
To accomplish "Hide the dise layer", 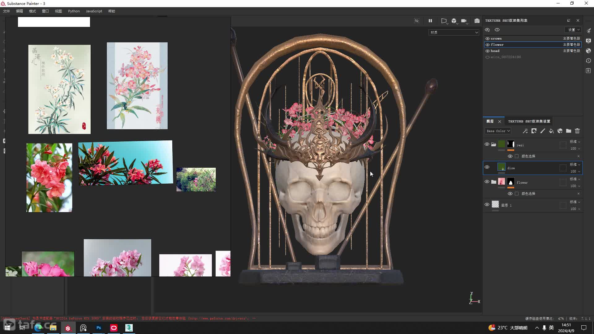I will coord(487,167).
